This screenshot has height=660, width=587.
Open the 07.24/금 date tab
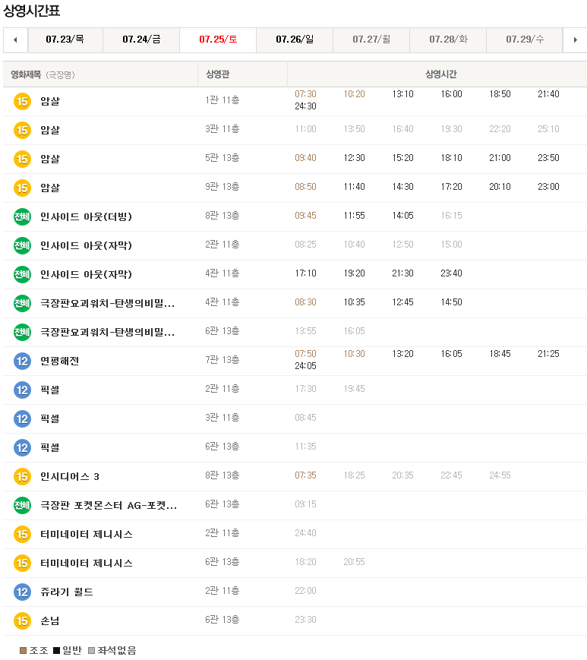pos(141,39)
